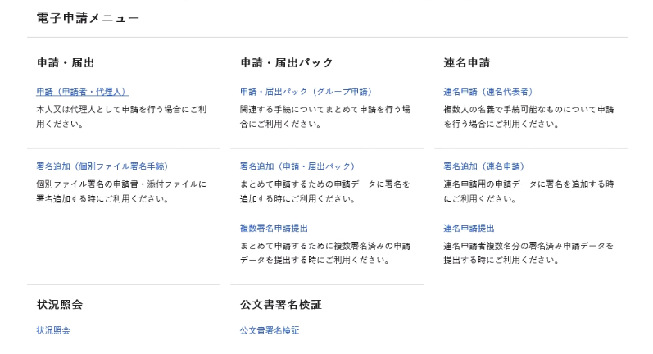Open the 申請（申請者・代理人） link
Screen dimensions: 653x354
click(x=83, y=92)
